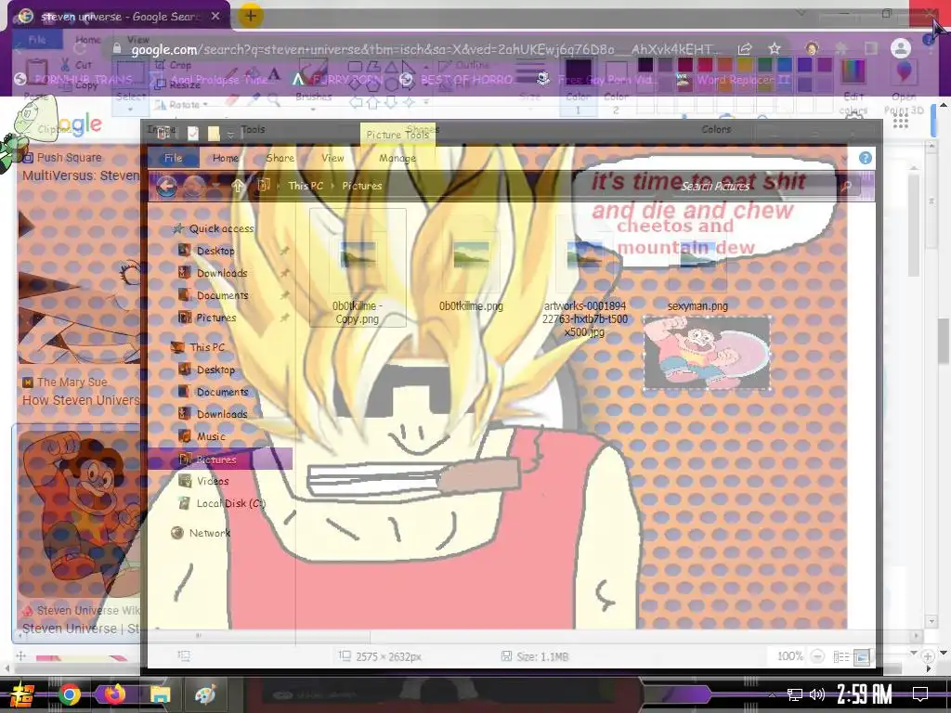This screenshot has width=951, height=713.
Task: Open File Explorer from the taskbar
Action: [x=160, y=694]
